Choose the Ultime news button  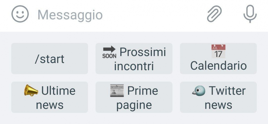(50, 97)
